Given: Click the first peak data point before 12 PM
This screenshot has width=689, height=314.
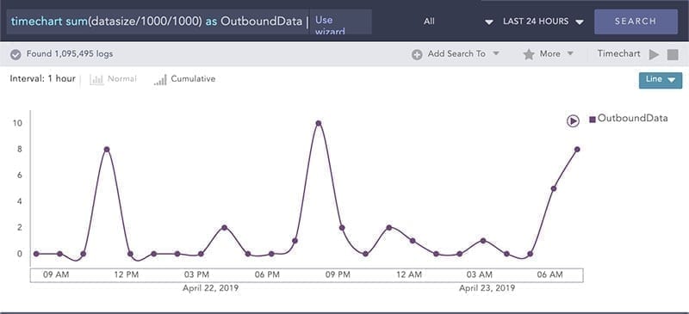Looking at the screenshot, I should 107,150.
